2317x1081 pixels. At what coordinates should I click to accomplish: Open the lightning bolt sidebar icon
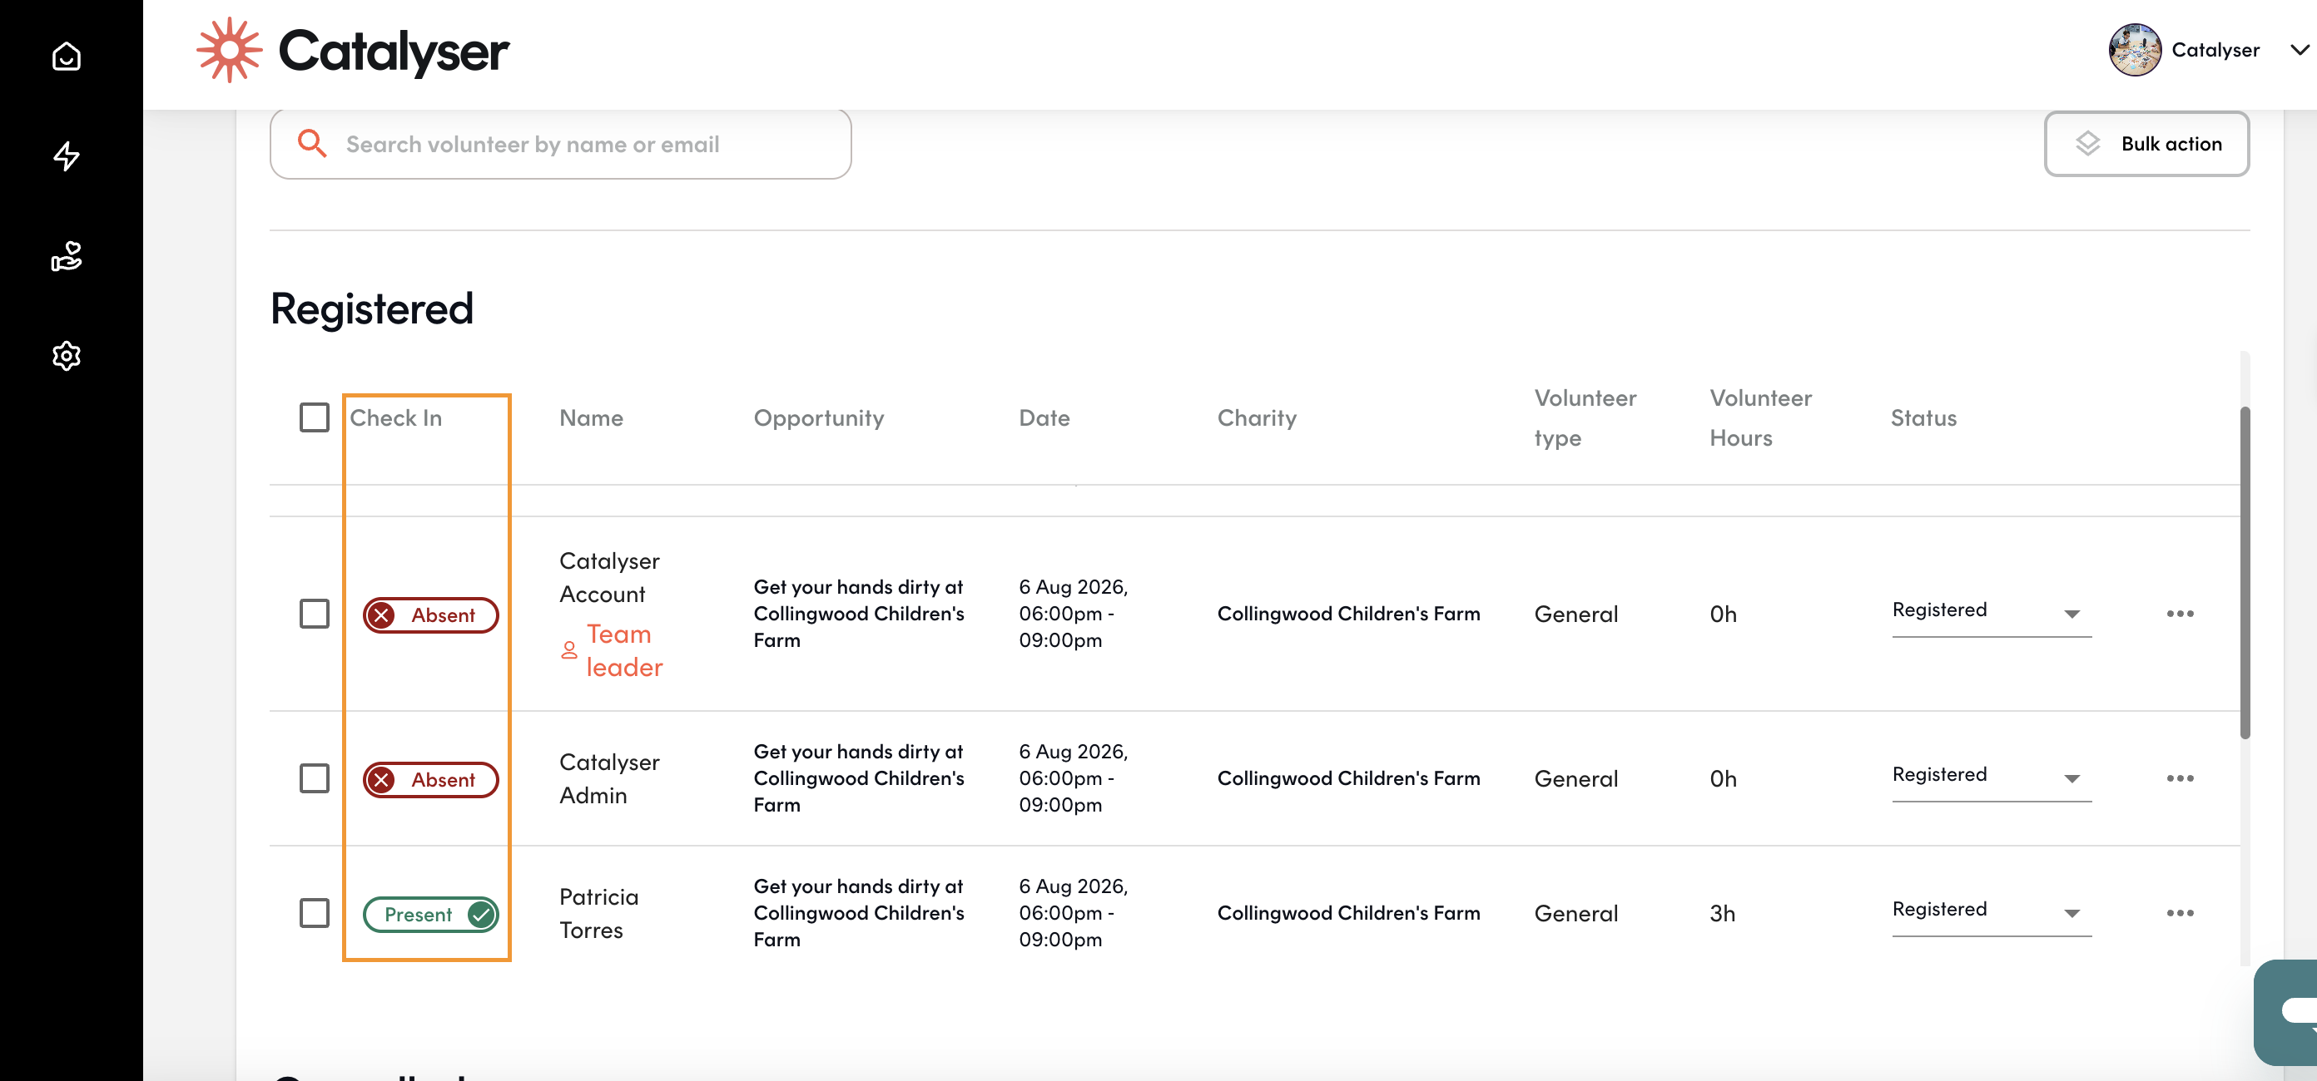[x=67, y=156]
